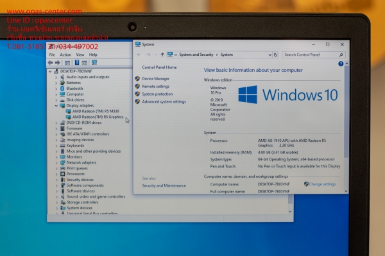
Task: Click System window vertical scrollbar
Action: [x=346, y=112]
